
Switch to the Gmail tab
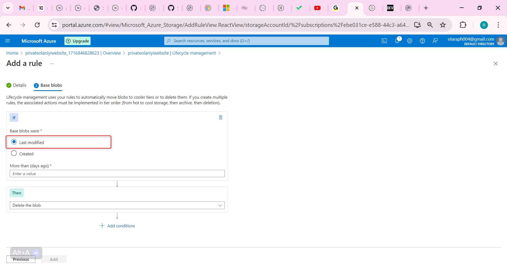click(22, 8)
